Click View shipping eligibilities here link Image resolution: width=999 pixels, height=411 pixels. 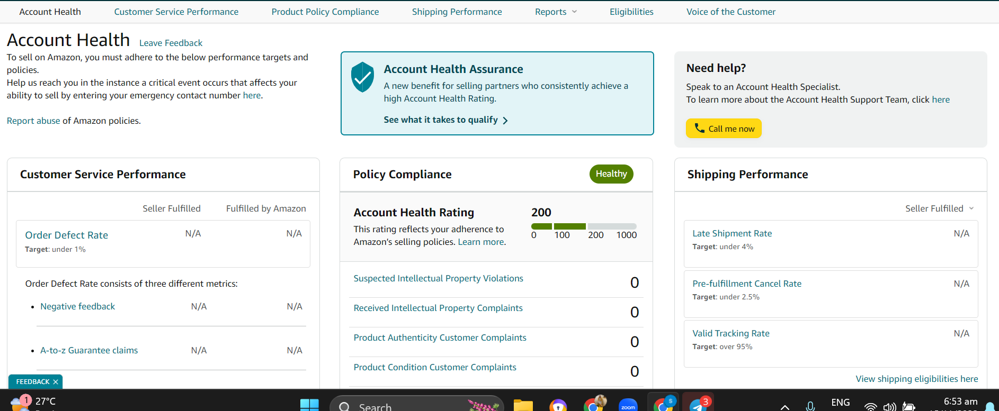click(x=917, y=379)
